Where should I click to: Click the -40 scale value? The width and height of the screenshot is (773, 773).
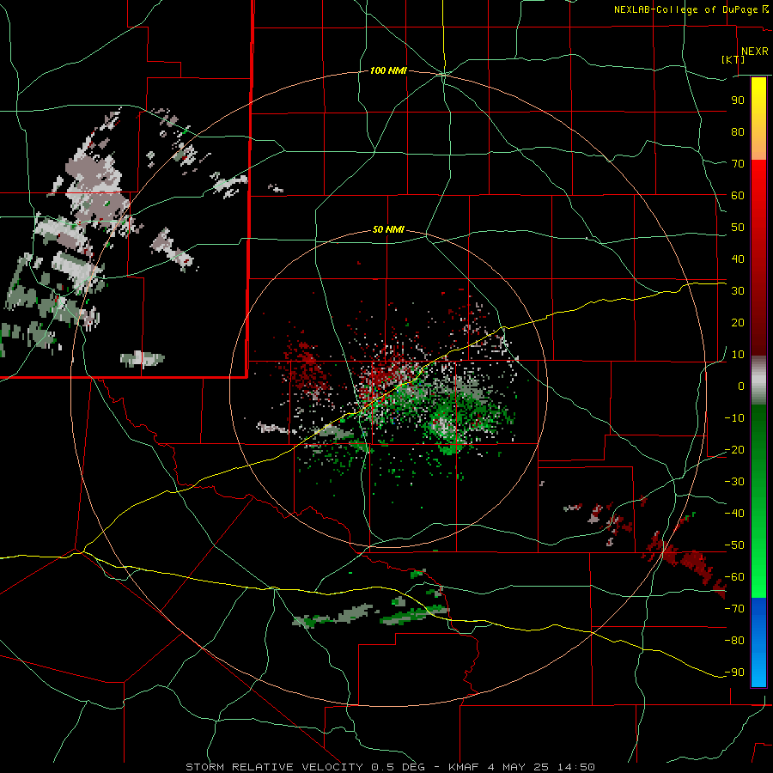(734, 514)
